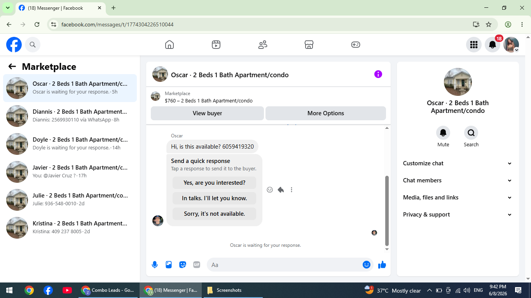531x298 pixels.
Task: Reload the page in Chrome
Action: pos(37,24)
